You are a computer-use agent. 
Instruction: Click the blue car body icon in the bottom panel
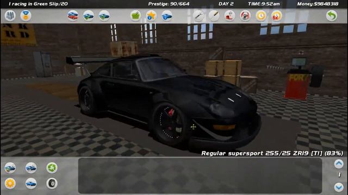click(x=31, y=183)
